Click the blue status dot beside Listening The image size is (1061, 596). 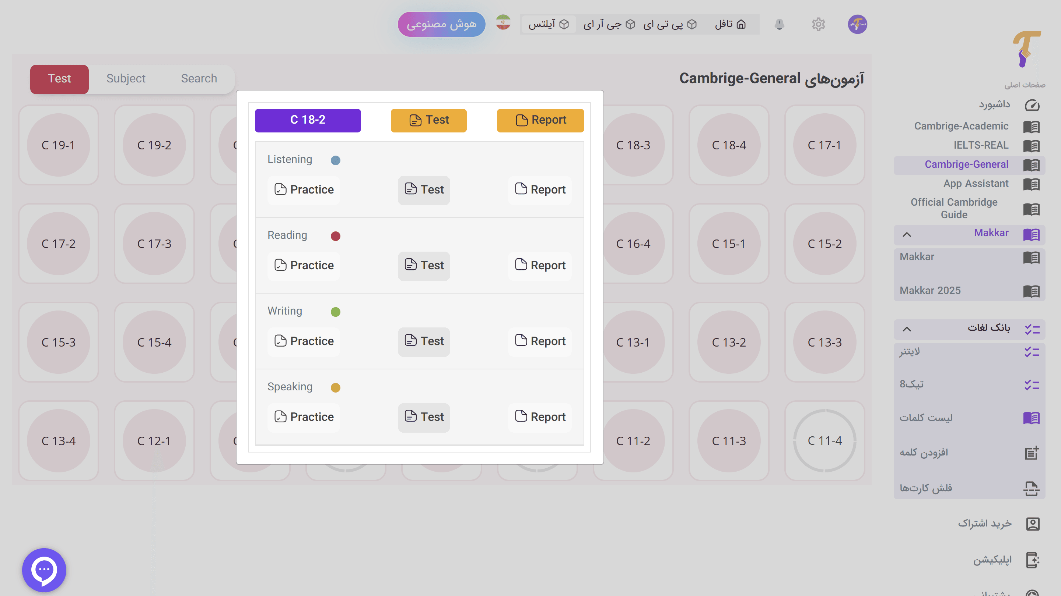click(336, 160)
